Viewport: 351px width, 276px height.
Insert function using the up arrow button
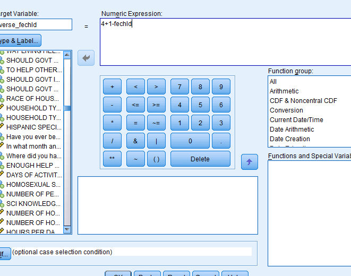[x=250, y=162]
